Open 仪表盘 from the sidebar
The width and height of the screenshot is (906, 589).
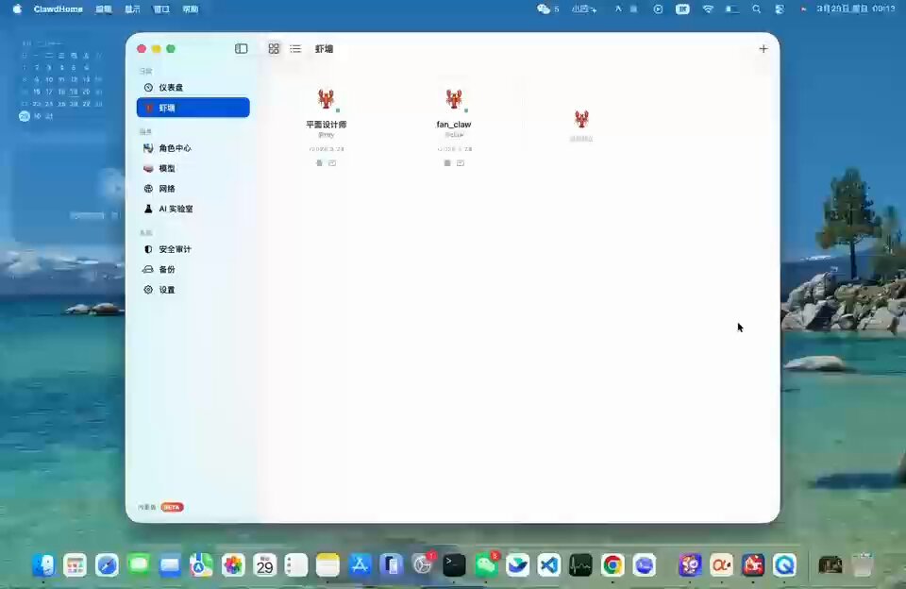click(168, 87)
